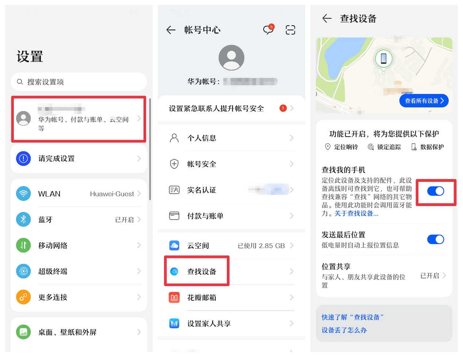Tap the 数据保护 icon
The height and width of the screenshot is (357, 463).
click(x=414, y=147)
